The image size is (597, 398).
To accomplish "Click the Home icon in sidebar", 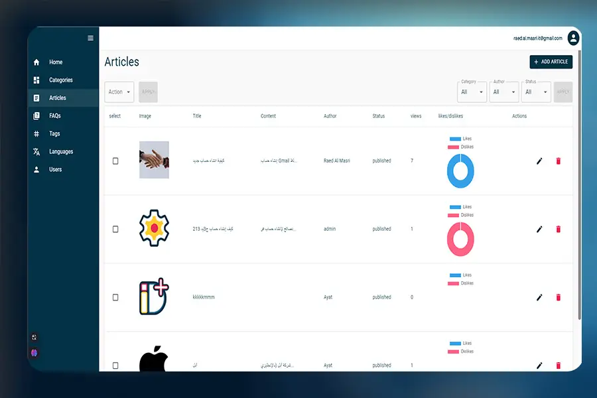I will point(36,62).
